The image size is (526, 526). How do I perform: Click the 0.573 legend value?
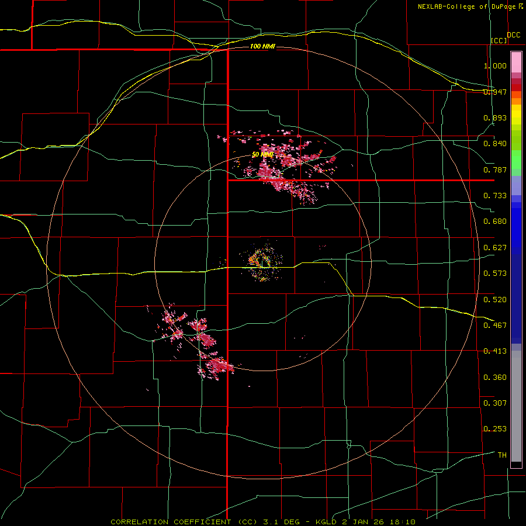(495, 274)
